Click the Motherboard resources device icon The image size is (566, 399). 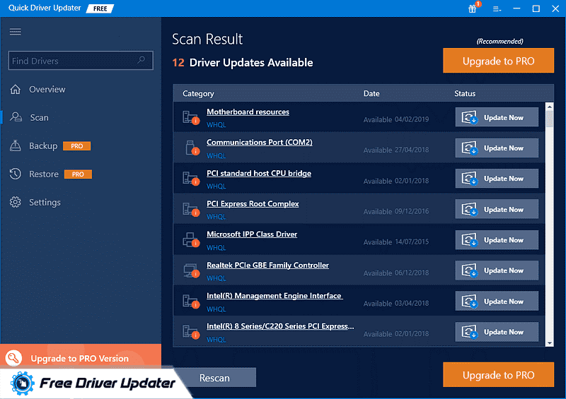(190, 117)
